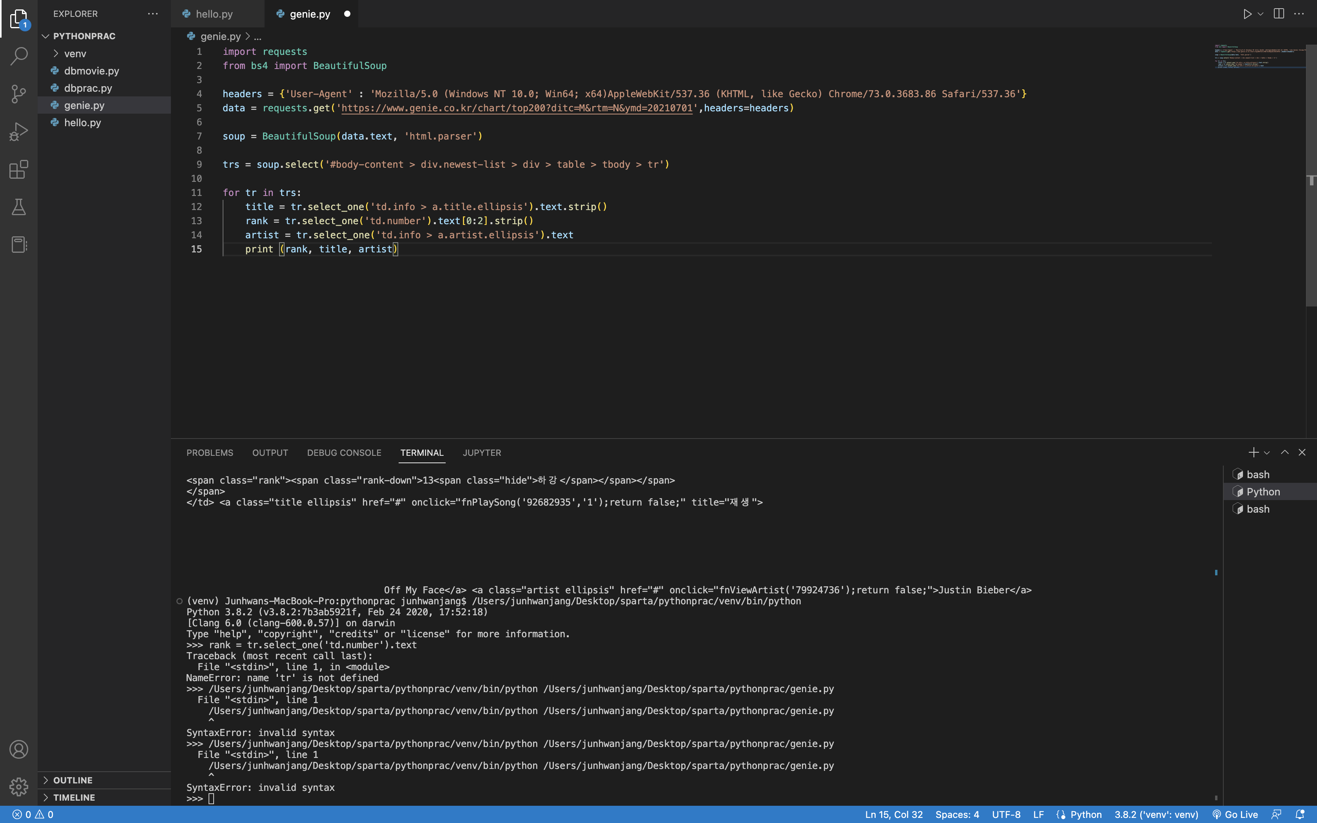The width and height of the screenshot is (1317, 823).
Task: Open the new terminal launch profile dropdown
Action: (1267, 453)
